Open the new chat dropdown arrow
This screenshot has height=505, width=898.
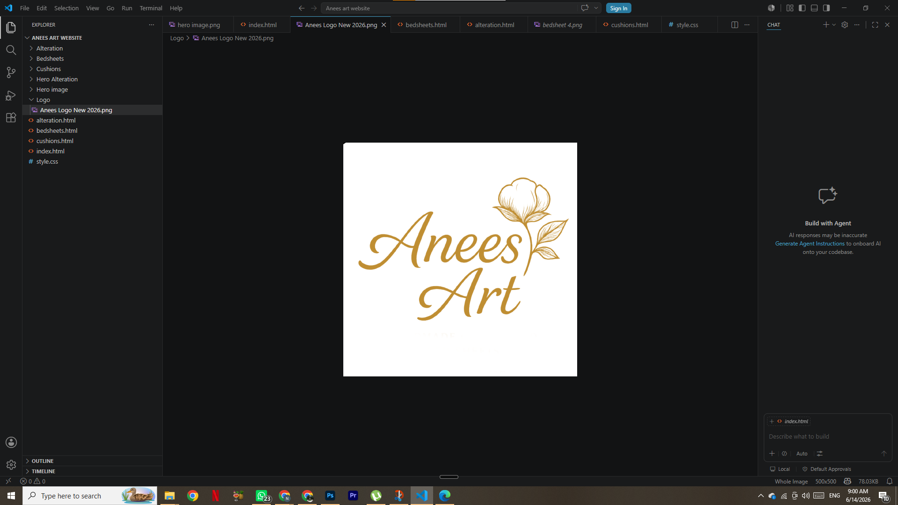pos(834,25)
